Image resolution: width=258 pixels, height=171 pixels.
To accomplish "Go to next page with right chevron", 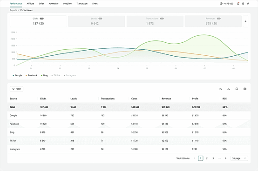I will point(225,158).
